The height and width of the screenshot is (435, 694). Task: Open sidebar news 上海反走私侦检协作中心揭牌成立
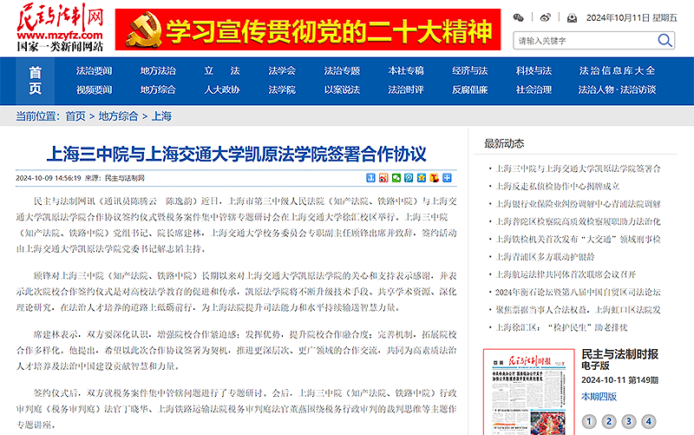point(557,186)
